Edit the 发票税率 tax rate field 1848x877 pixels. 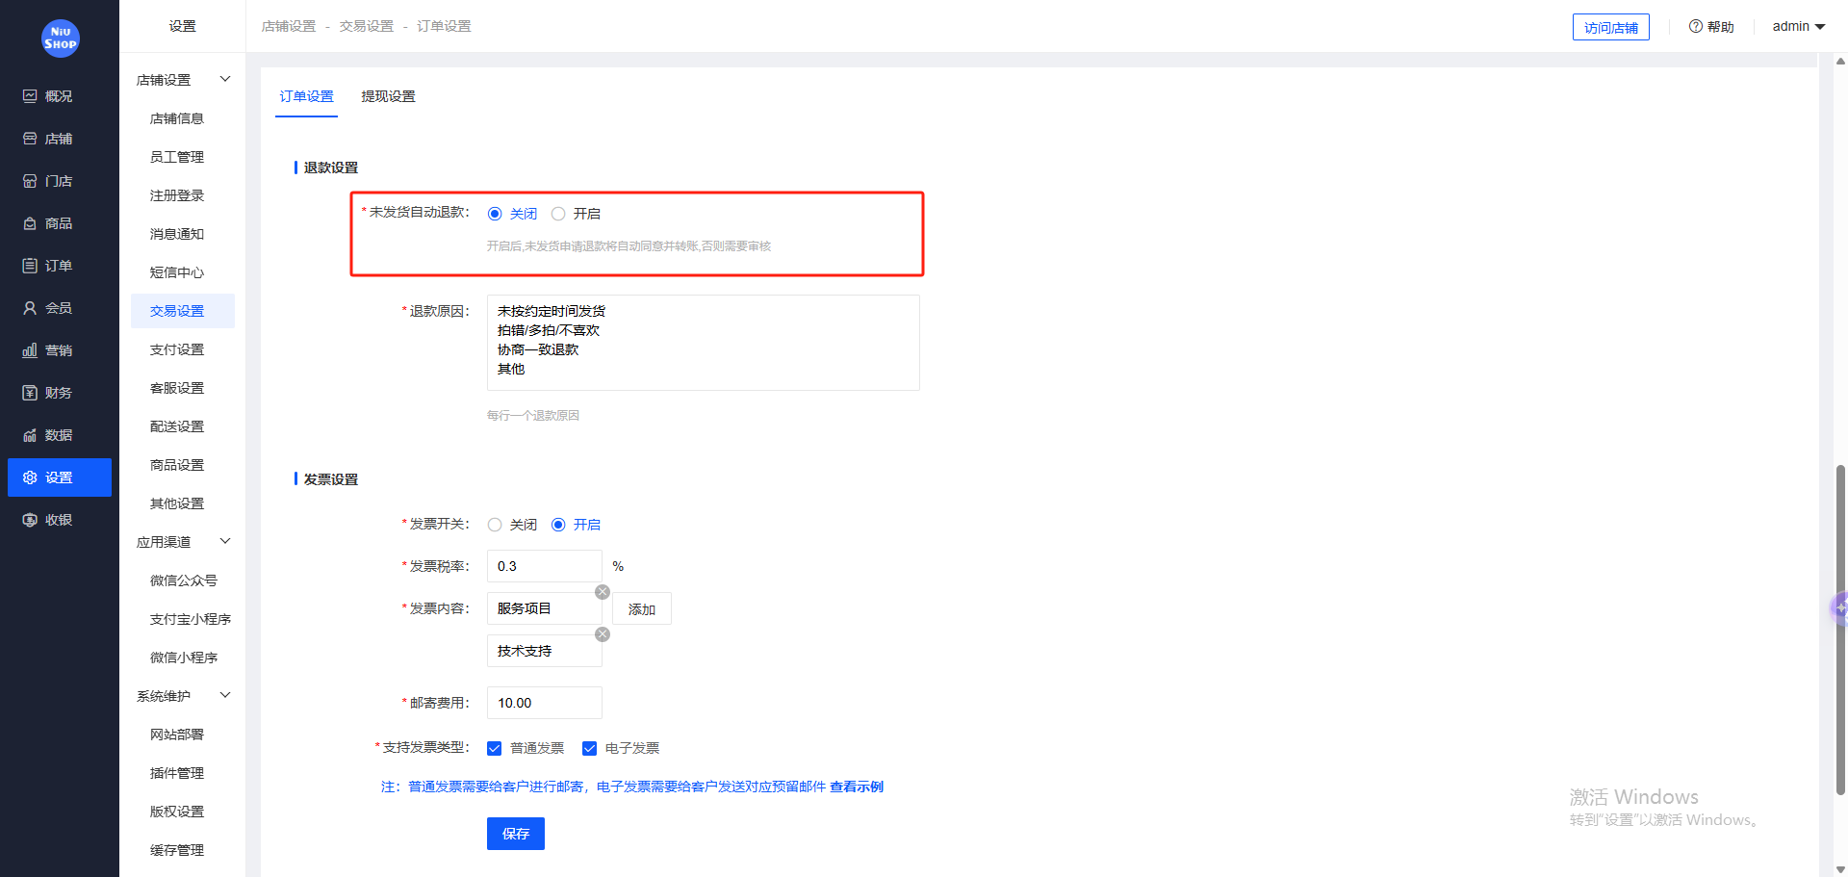click(544, 566)
